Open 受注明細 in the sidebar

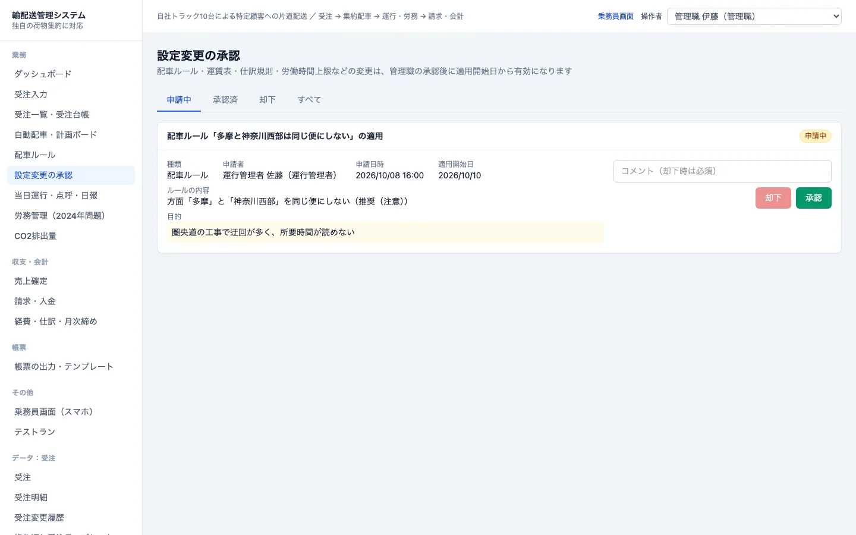click(71, 498)
